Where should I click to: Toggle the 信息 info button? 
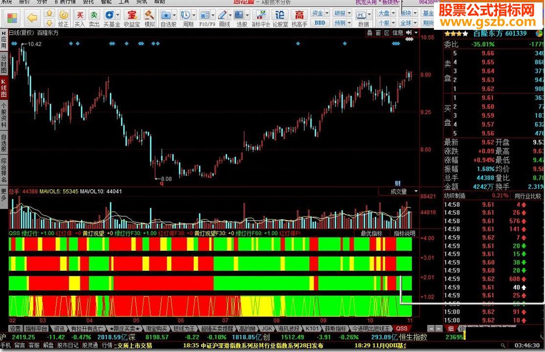coord(398,33)
